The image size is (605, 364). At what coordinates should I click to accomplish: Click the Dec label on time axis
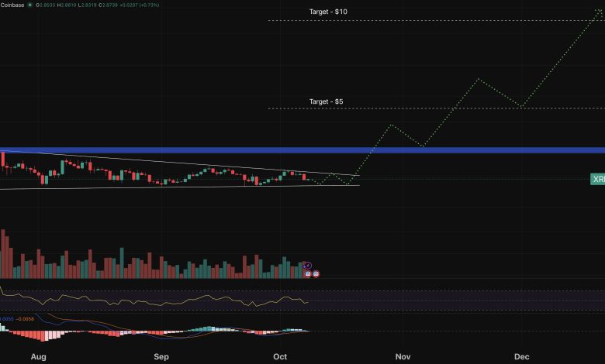click(x=522, y=357)
